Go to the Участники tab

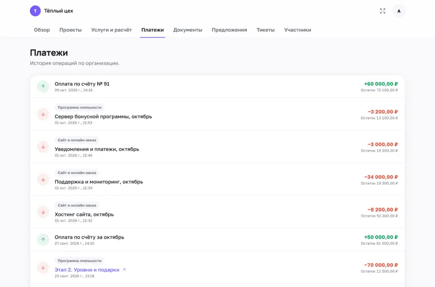297,30
